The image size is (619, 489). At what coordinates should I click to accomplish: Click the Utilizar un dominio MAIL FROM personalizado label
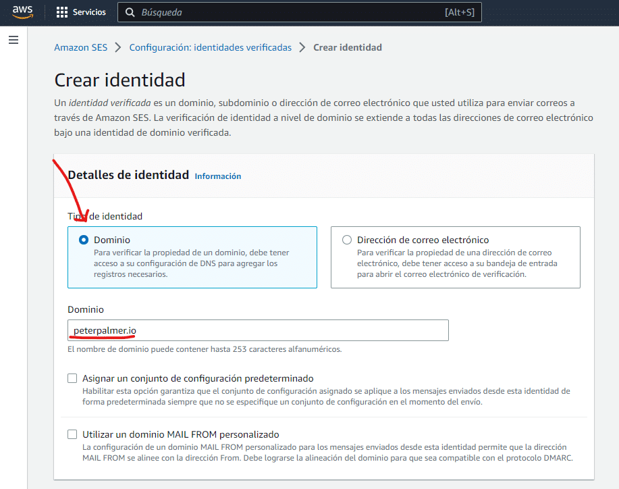tap(180, 434)
